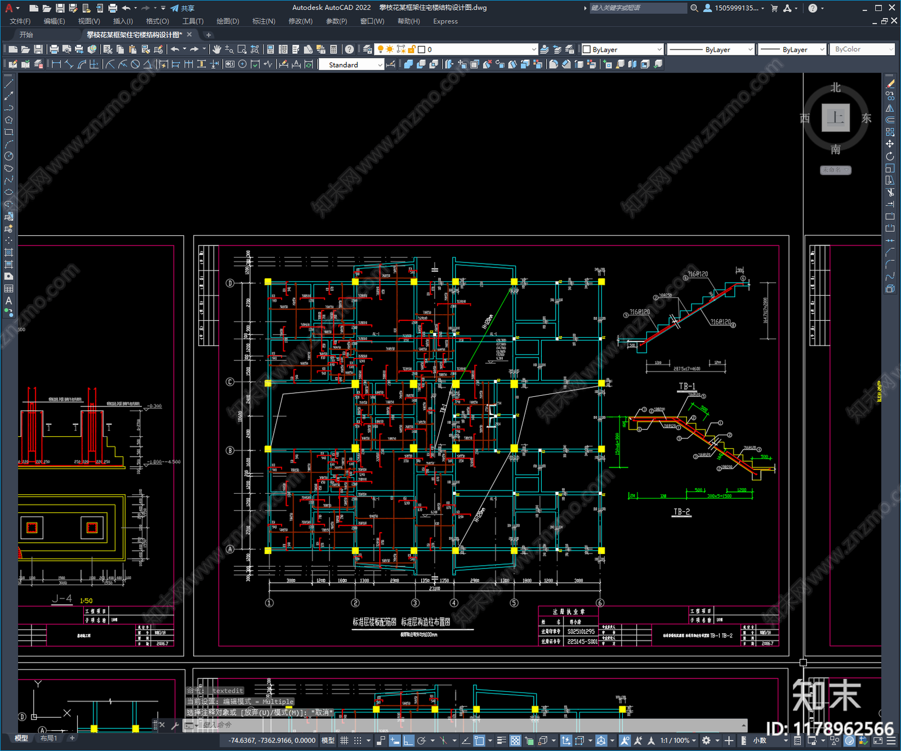This screenshot has width=901, height=751.
Task: Click the ViewCube 上 top face
Action: [836, 118]
